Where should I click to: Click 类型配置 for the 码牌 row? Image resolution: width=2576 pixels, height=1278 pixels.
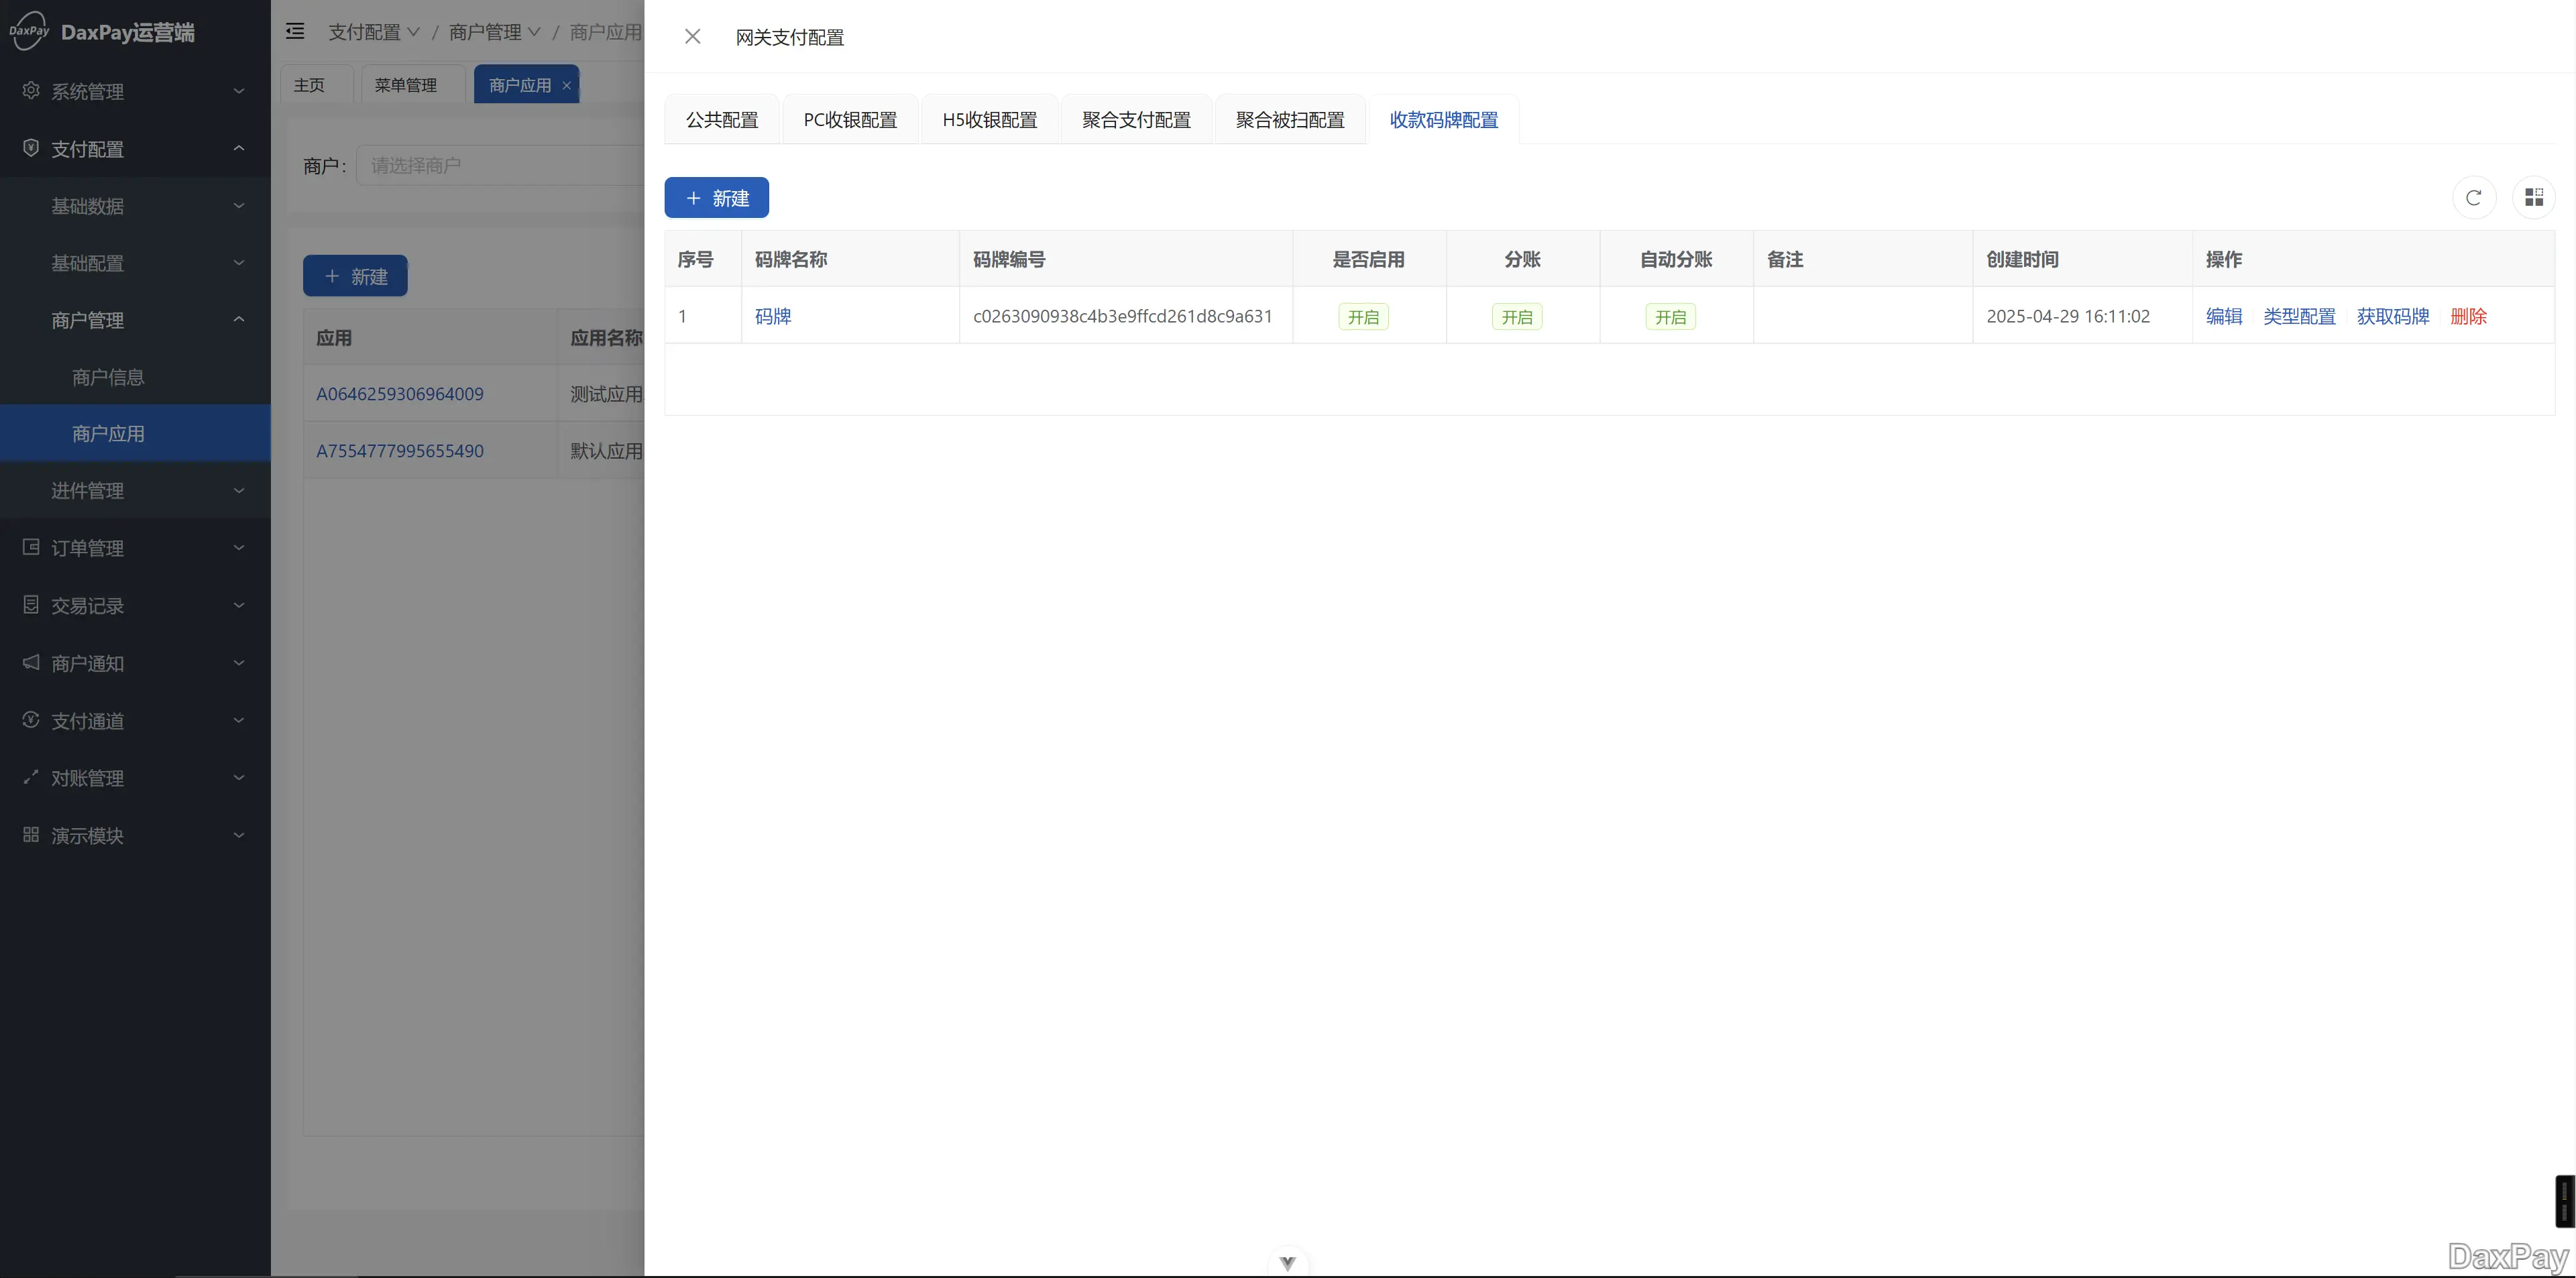pos(2299,316)
